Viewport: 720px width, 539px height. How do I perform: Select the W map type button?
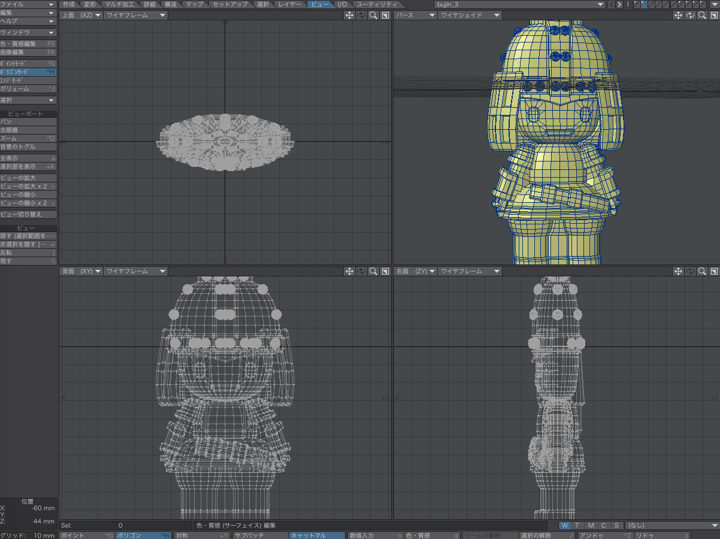(x=565, y=525)
